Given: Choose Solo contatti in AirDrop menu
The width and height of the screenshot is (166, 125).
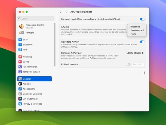Looking at the screenshot, I should (x=137, y=30).
